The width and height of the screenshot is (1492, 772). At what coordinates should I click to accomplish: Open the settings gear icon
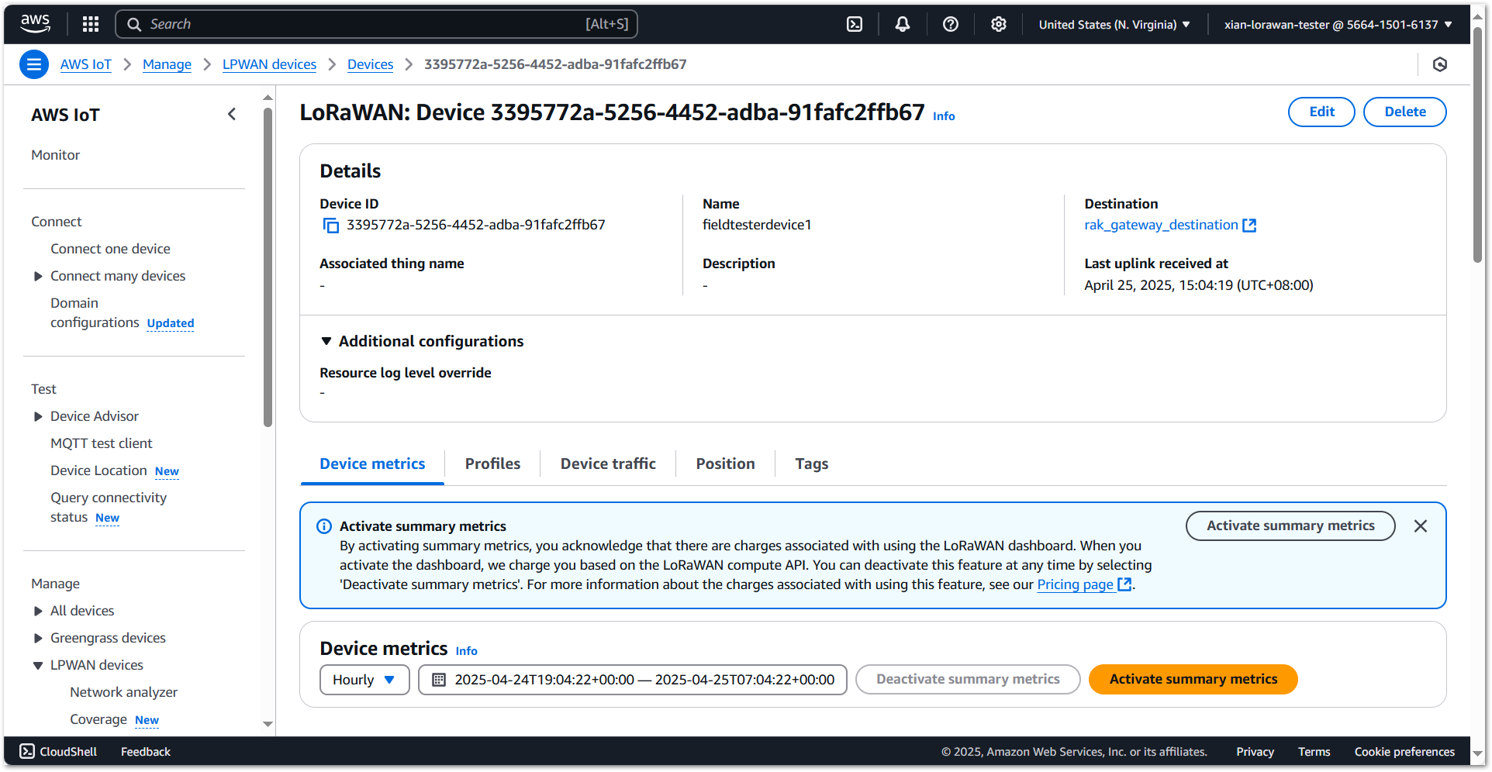998,24
